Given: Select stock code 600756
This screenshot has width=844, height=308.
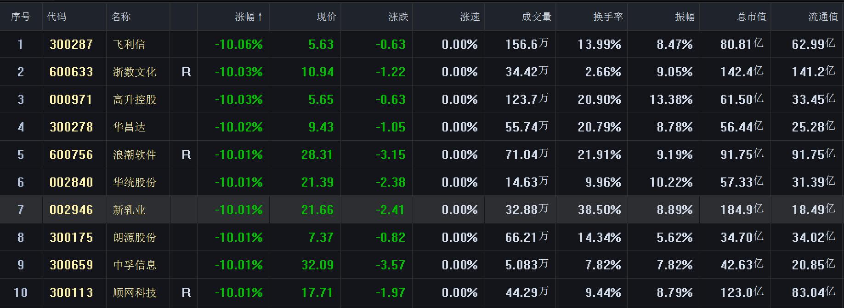Looking at the screenshot, I should click(71, 155).
